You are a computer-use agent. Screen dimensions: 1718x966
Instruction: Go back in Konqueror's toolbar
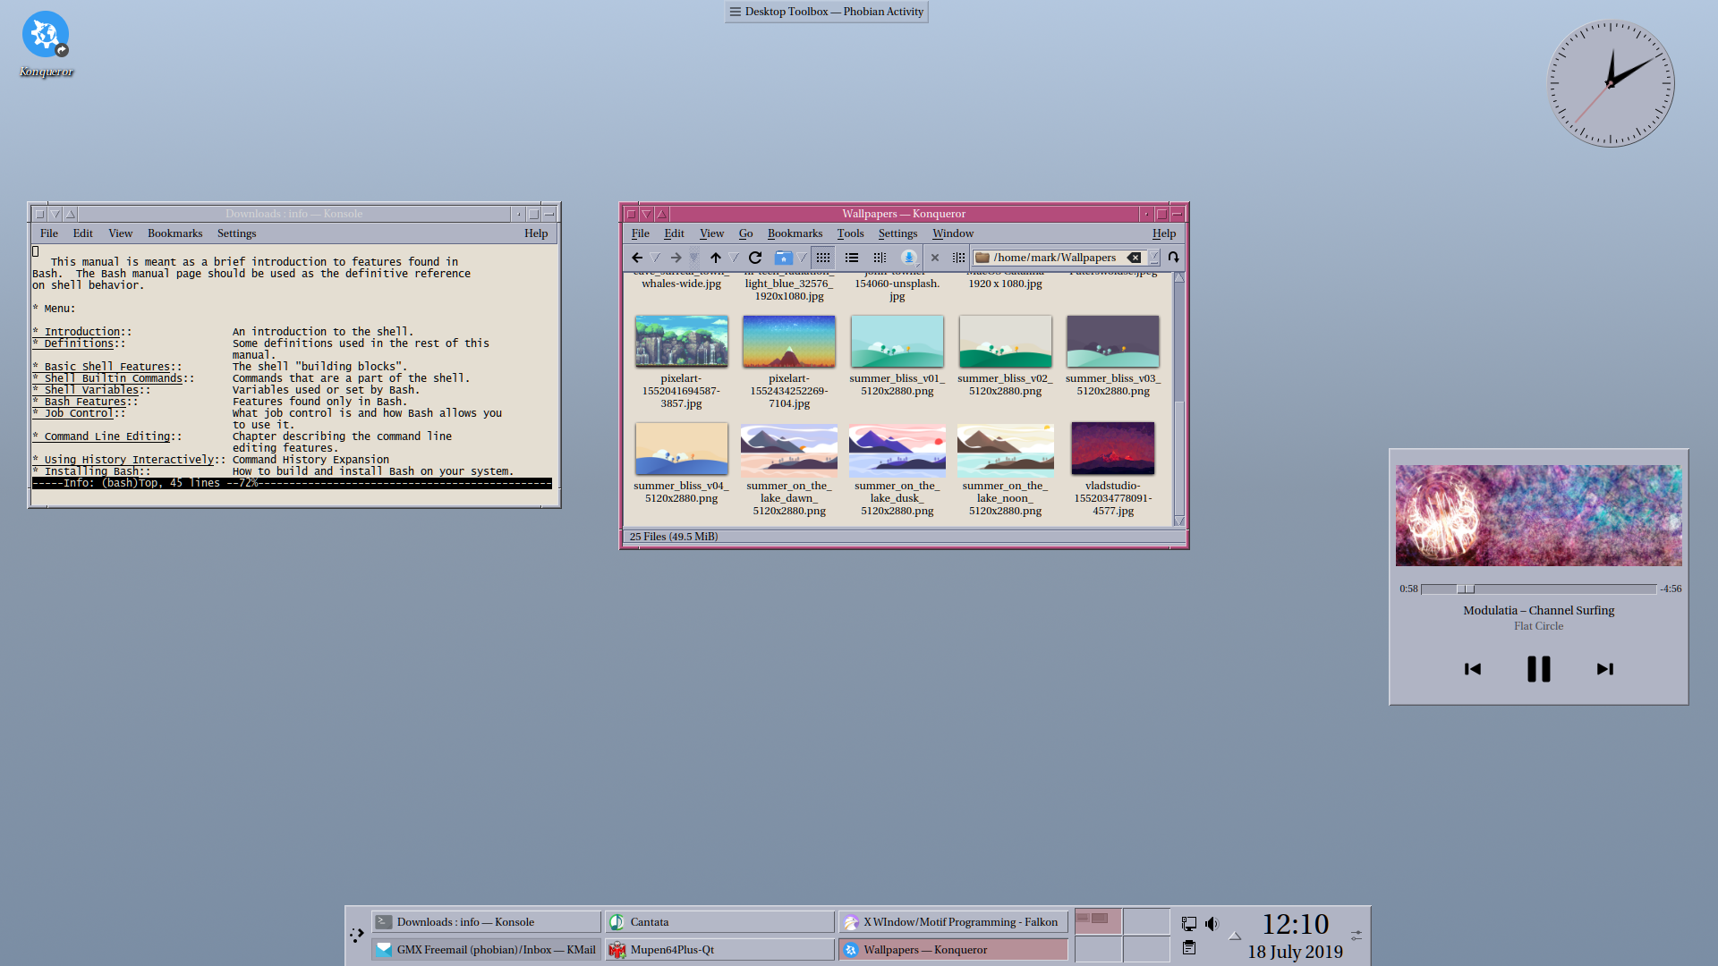click(637, 258)
